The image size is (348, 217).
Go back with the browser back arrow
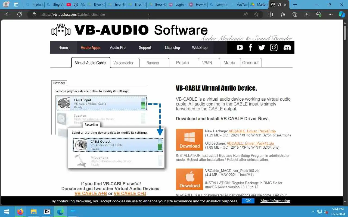8,14
